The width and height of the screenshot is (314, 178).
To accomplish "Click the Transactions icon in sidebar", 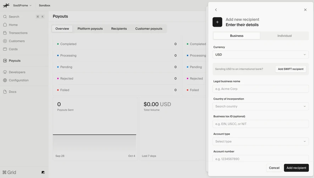I will (x=5, y=33).
